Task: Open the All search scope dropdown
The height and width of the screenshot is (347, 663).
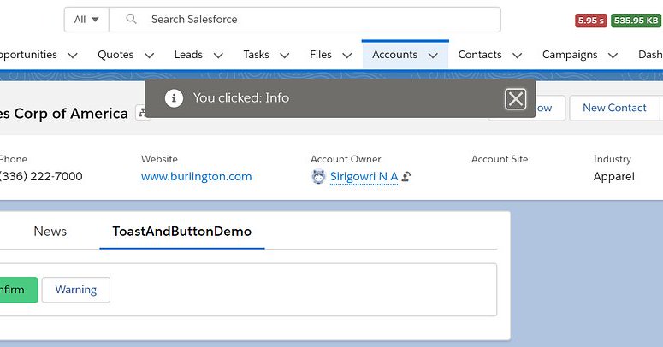Action: coord(86,20)
